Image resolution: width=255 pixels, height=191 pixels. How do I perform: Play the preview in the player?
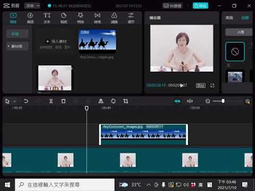click(182, 85)
